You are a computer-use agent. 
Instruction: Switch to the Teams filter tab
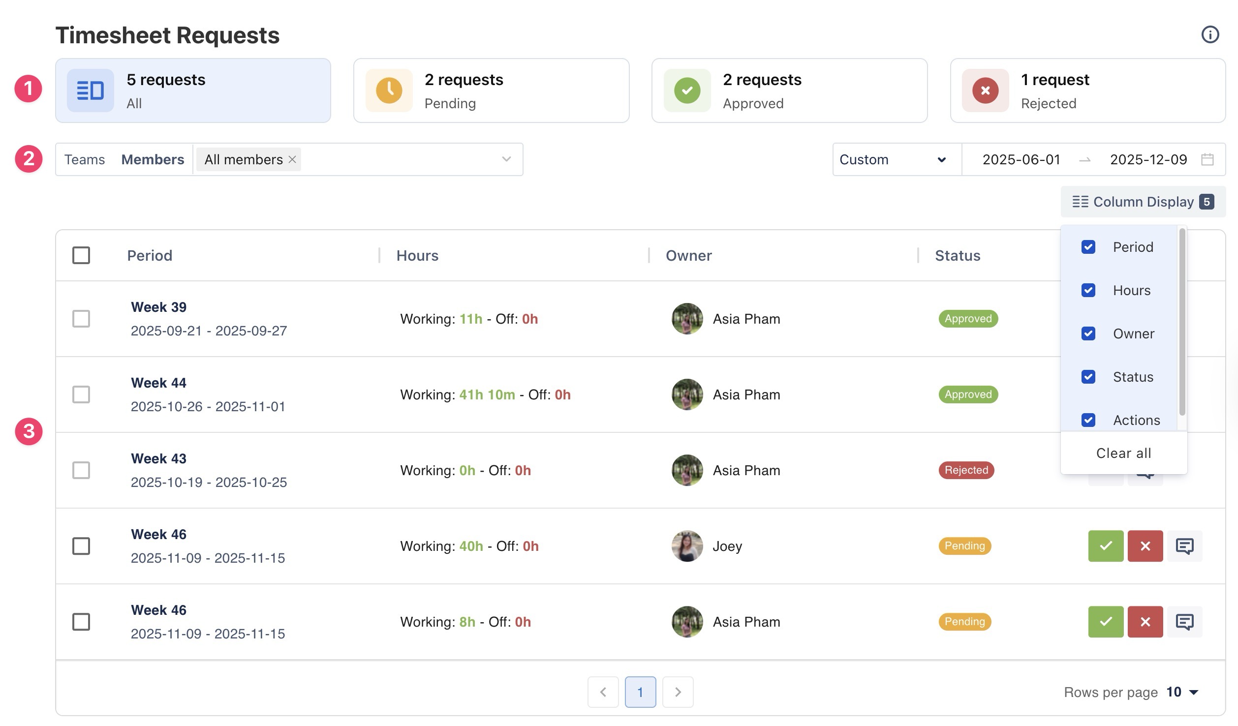[x=85, y=159]
